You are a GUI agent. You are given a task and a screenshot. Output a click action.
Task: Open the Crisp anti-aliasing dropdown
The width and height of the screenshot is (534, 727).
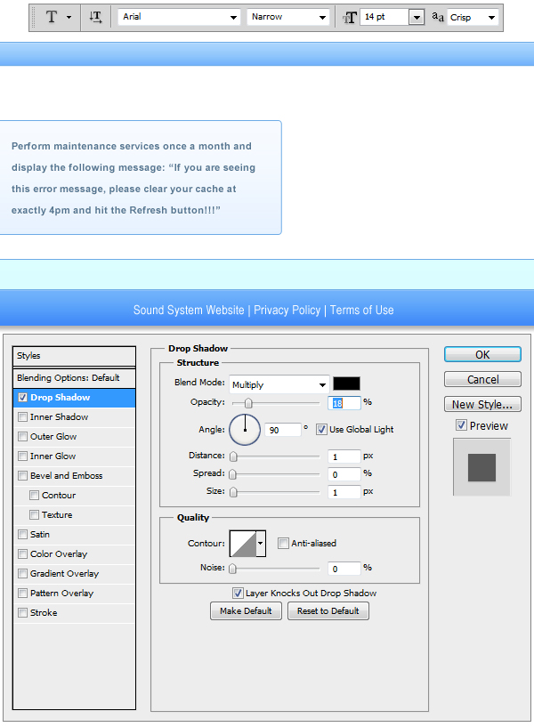[473, 17]
